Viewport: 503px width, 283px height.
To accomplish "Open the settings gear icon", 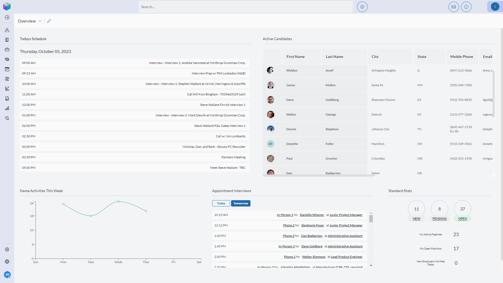I will click(7, 249).
